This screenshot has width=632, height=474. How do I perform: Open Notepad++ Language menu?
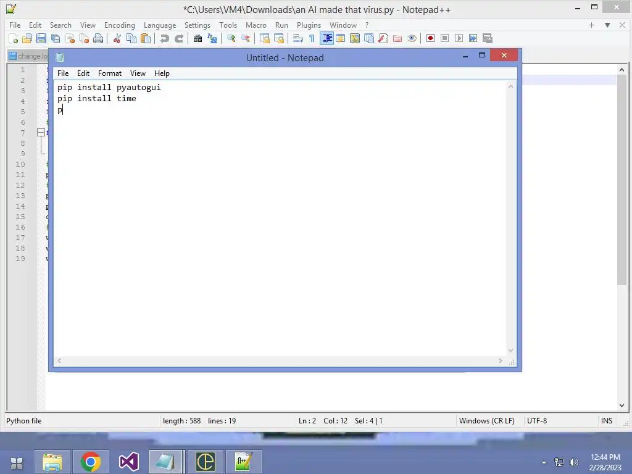(160, 25)
